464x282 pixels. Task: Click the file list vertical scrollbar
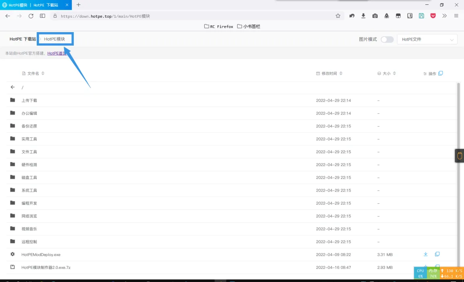click(458, 177)
